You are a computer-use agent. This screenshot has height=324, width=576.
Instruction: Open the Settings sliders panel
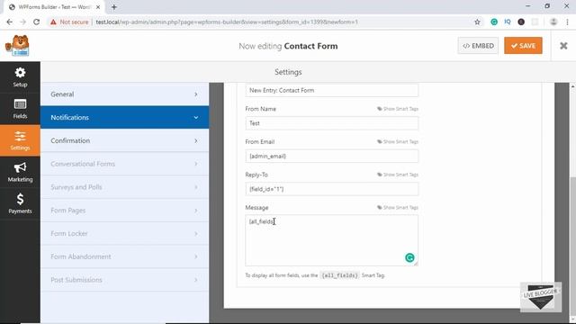click(20, 140)
